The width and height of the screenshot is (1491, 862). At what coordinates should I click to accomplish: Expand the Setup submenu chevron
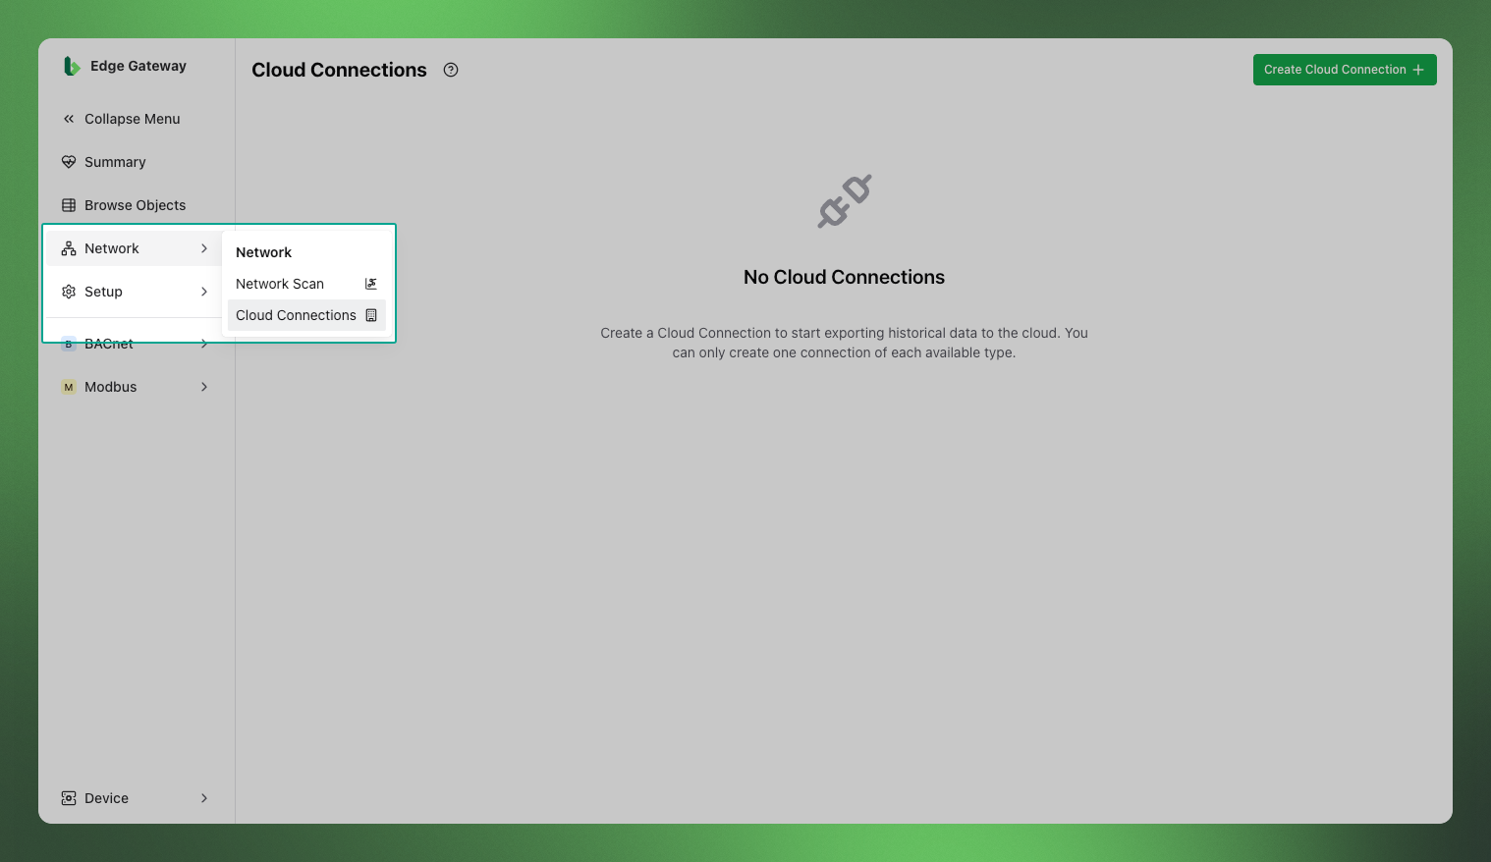(204, 292)
